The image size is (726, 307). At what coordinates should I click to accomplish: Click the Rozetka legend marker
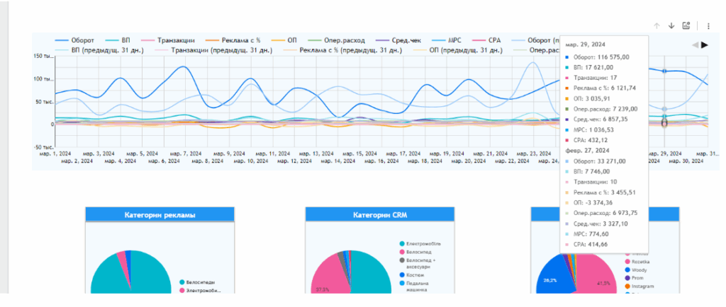click(x=627, y=261)
